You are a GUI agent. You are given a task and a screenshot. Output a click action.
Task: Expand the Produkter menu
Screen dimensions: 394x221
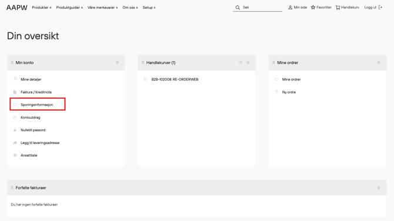(x=42, y=8)
